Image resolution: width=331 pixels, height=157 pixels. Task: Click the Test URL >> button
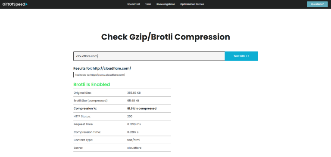tap(241, 56)
